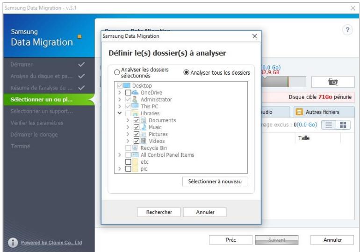This screenshot has width=360, height=252.
Task: Click the Pictures library icon
Action: 143,134
